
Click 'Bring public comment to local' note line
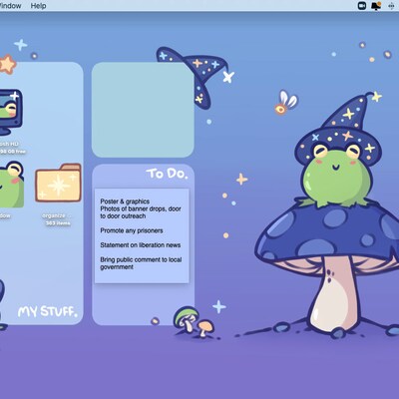point(141,259)
